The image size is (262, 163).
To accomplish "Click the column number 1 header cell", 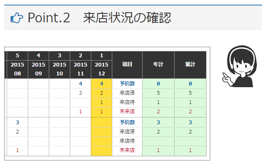I will (x=102, y=56).
